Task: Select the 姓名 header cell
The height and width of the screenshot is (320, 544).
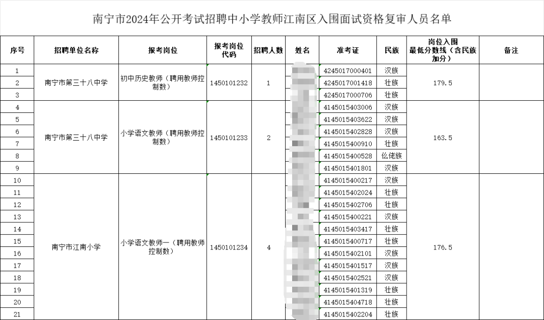Action: pos(302,50)
